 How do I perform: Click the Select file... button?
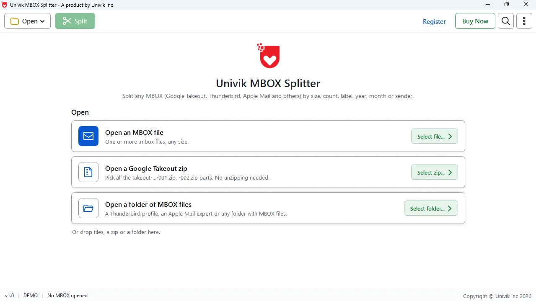[434, 136]
